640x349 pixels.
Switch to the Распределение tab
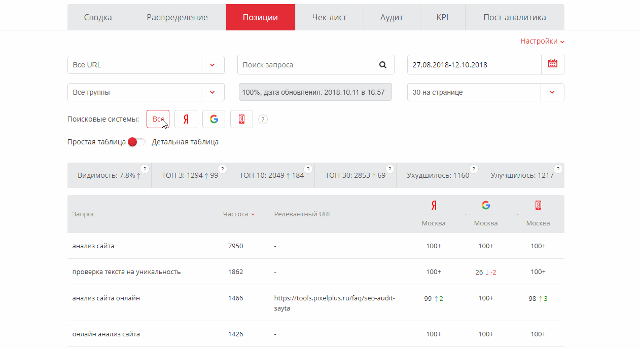point(177,17)
